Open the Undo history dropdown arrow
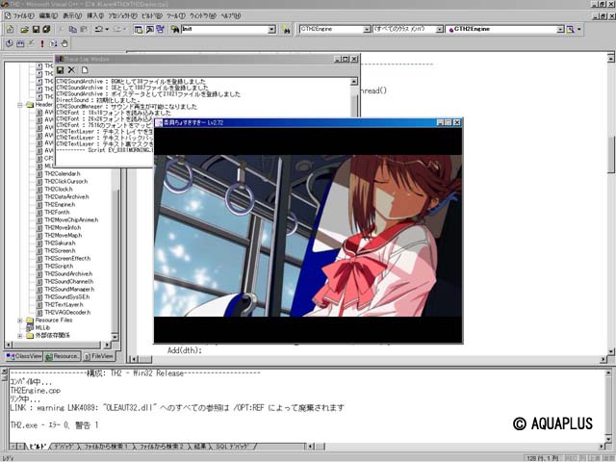The width and height of the screenshot is (616, 462). (107, 30)
